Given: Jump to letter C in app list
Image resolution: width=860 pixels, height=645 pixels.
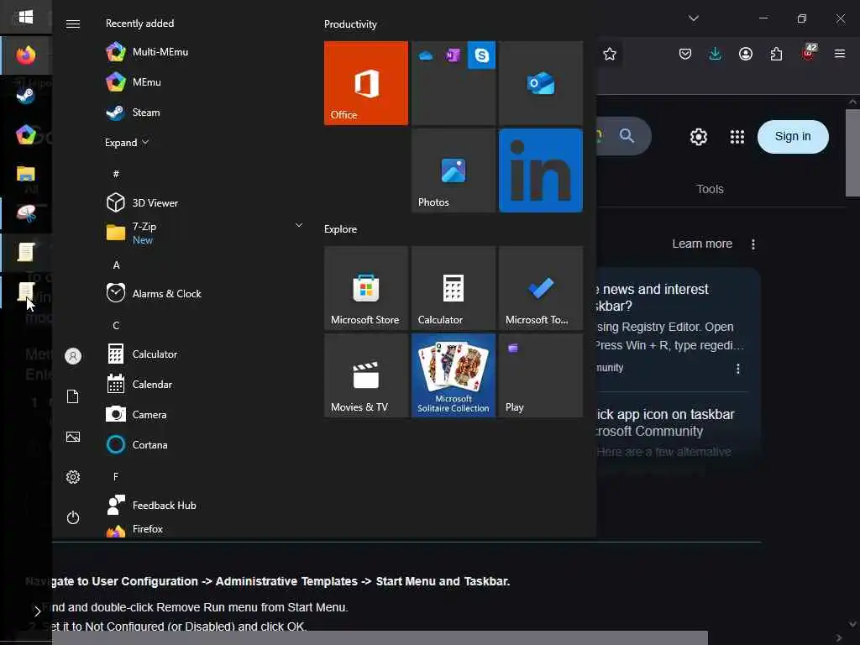Looking at the screenshot, I should click(x=116, y=326).
